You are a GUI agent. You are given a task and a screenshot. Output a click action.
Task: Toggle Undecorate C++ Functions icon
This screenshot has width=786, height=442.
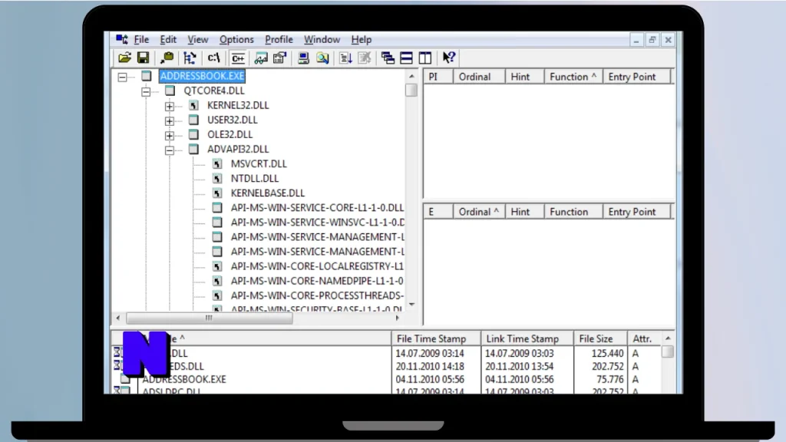(238, 58)
